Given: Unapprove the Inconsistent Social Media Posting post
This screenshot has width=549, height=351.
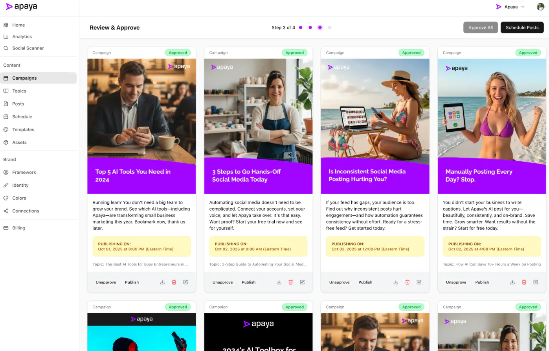Looking at the screenshot, I should (340, 282).
